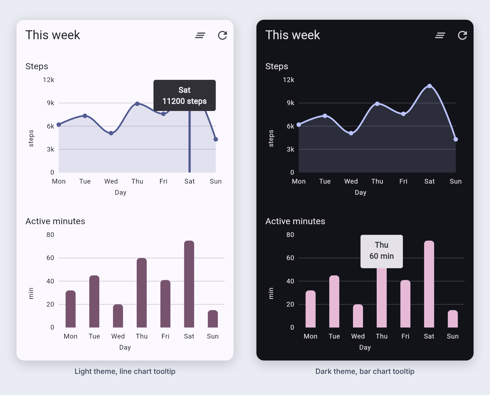Click the Sat bar in the light Active minutes chart
This screenshot has height=395, width=490.
click(x=189, y=284)
